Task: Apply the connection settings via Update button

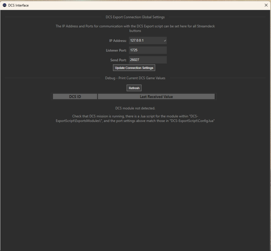Action: (x=133, y=68)
